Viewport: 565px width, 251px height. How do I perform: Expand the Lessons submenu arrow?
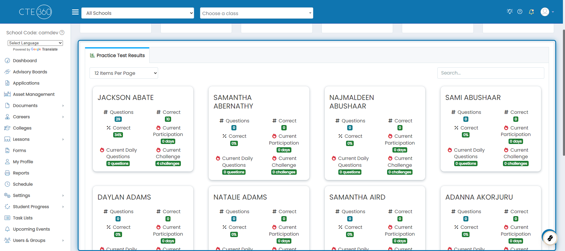[63, 139]
